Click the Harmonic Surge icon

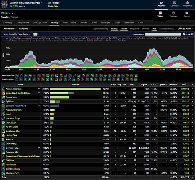coord(3,118)
